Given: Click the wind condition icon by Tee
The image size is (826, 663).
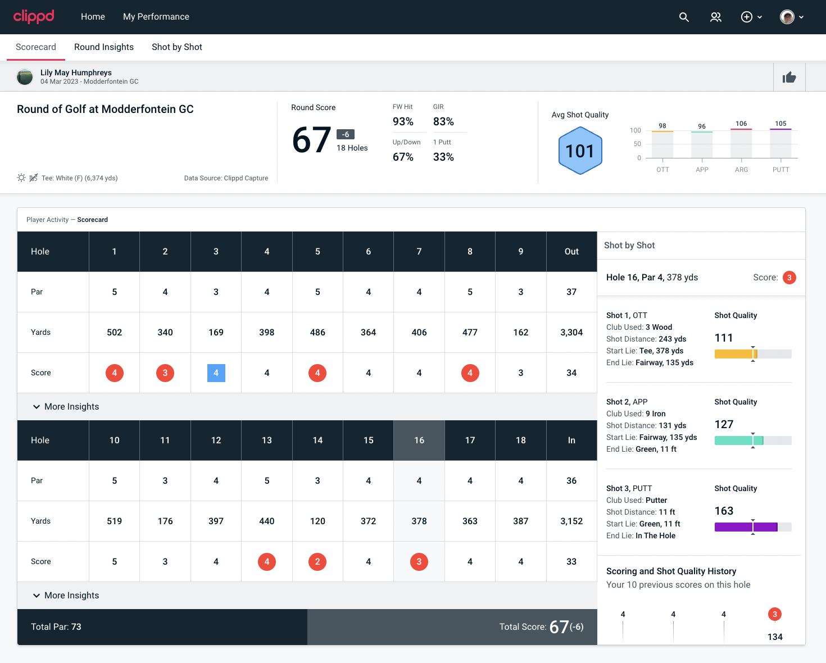Looking at the screenshot, I should coord(34,178).
